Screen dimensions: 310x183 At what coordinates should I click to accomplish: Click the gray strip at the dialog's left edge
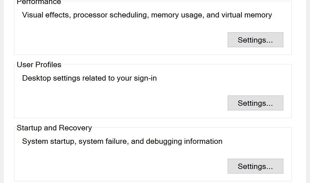point(2,91)
